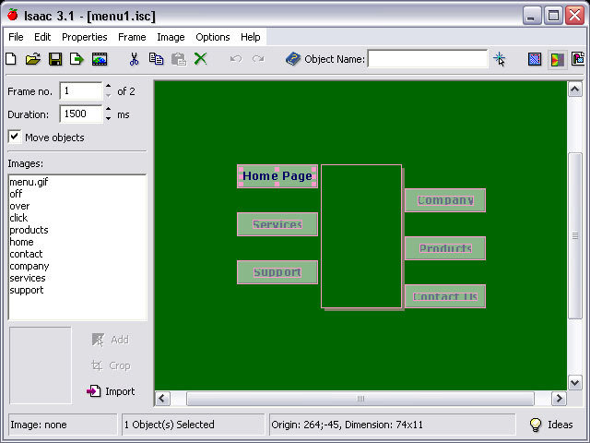Decrease frame number with the down arrow

point(109,95)
